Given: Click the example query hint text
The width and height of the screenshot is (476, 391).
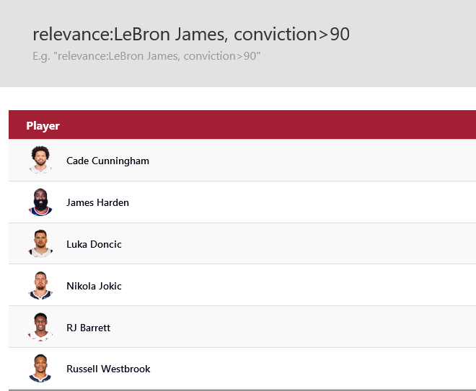Looking at the screenshot, I should pos(146,56).
